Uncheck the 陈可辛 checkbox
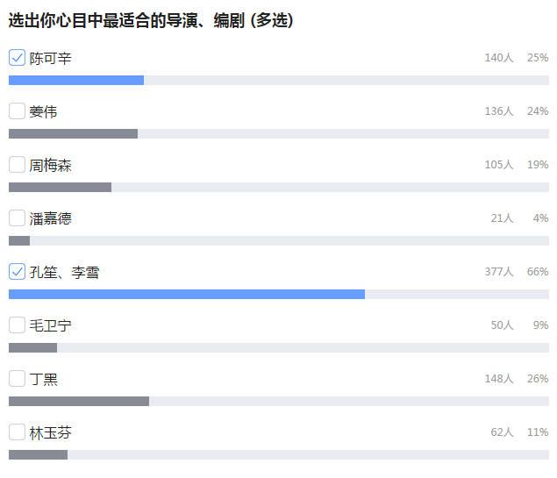This screenshot has width=557, height=478. pos(17,58)
